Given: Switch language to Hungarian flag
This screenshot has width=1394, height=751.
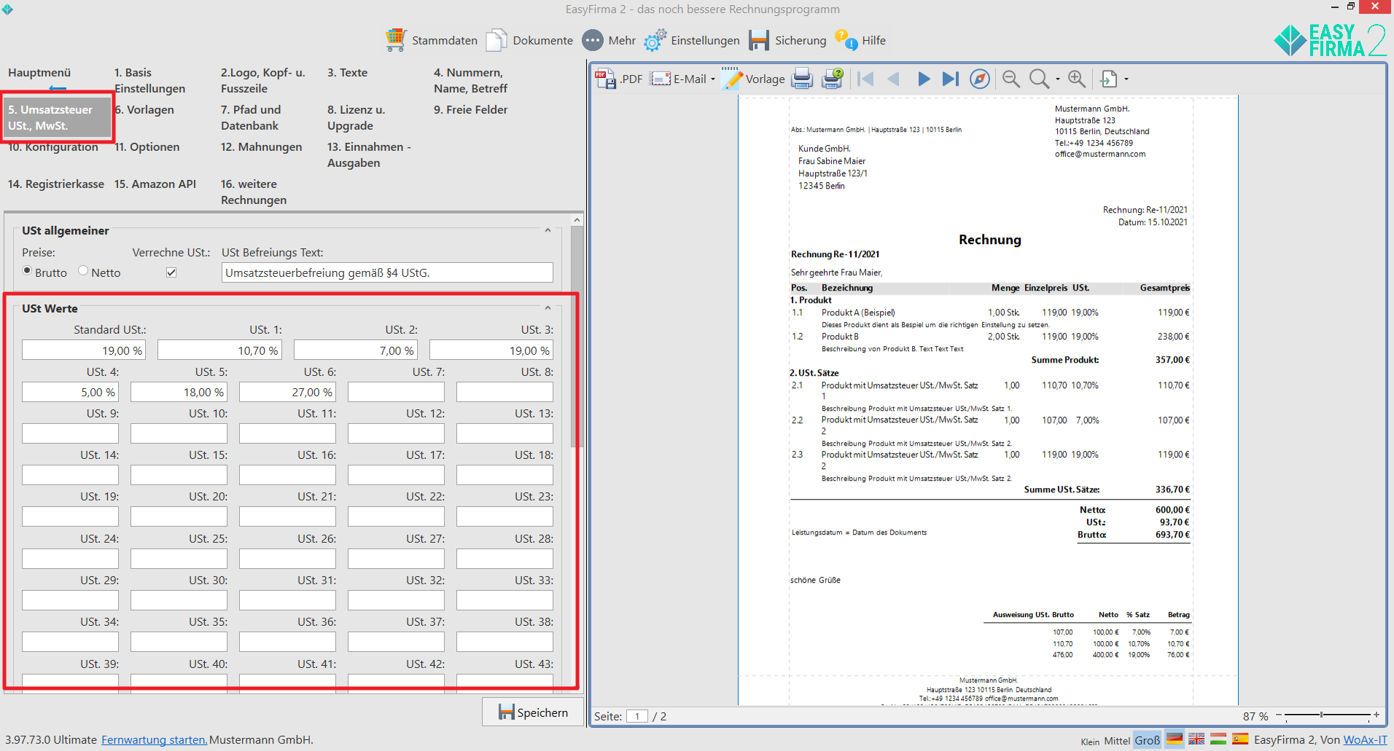Looking at the screenshot, I should click(1218, 739).
